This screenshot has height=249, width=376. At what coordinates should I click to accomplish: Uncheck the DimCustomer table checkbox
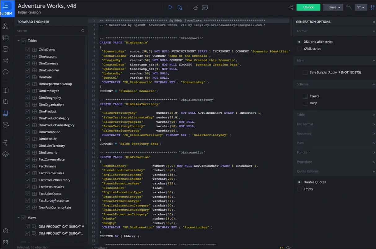pyautogui.click(x=27, y=70)
